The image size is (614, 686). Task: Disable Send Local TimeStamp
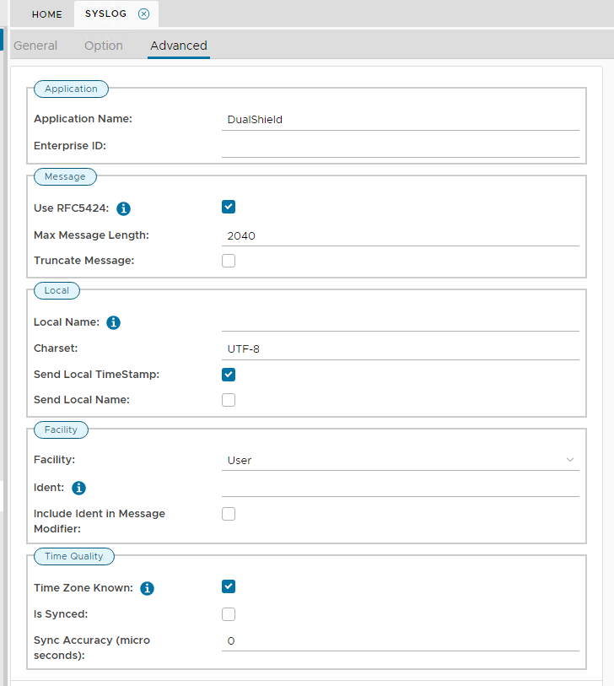pyautogui.click(x=228, y=374)
